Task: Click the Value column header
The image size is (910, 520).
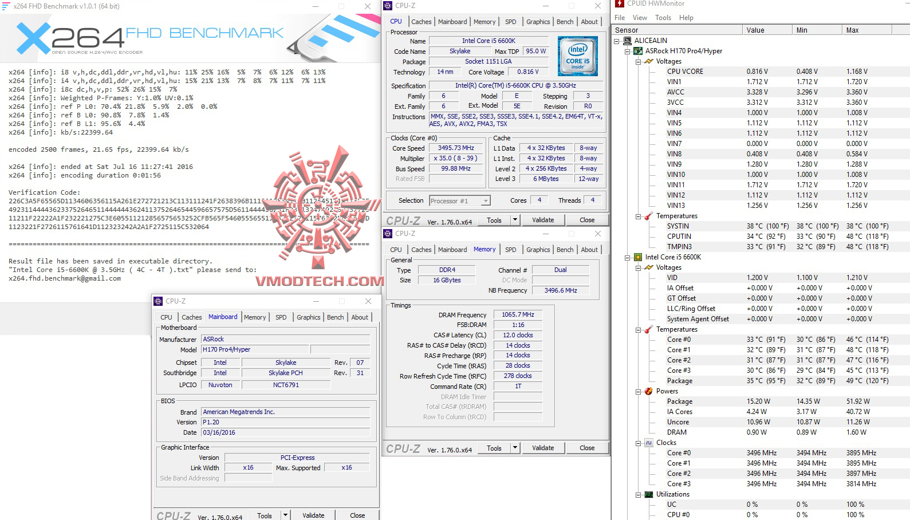Action: (767, 30)
